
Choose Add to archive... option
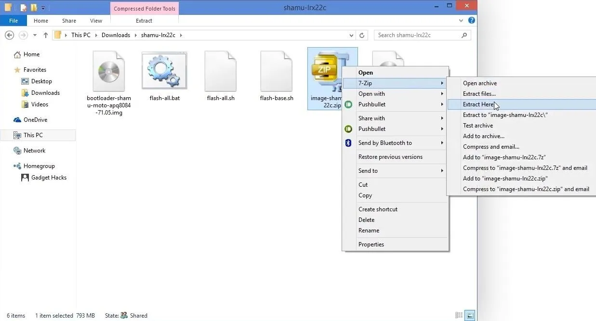tap(522, 136)
